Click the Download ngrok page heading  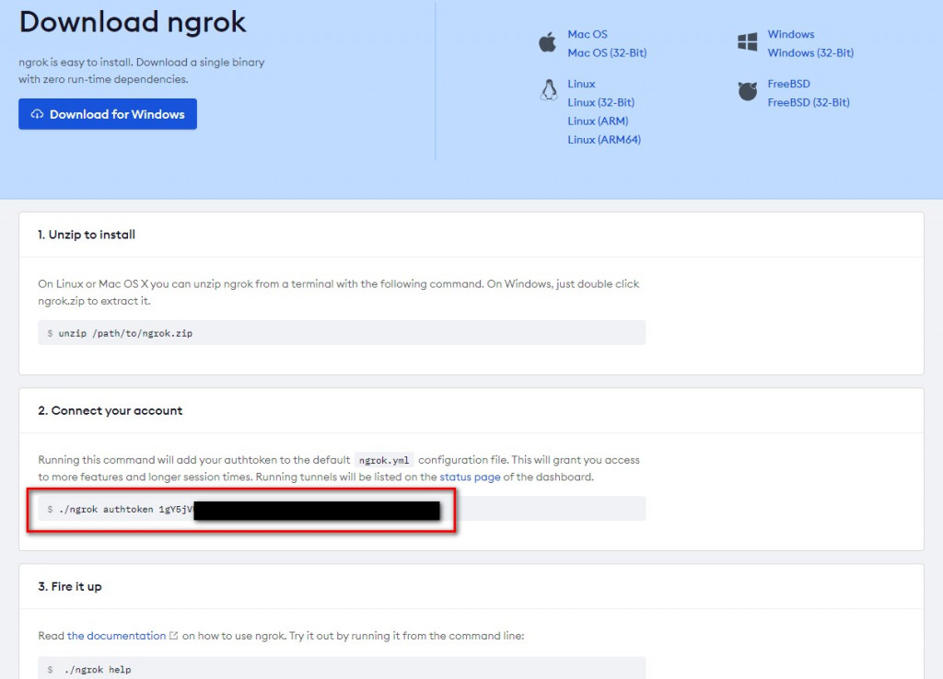[x=133, y=22]
